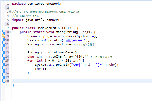Collapse the comment fold on line 3
Image resolution: width=152 pixels, height=101 pixels.
click(x=10, y=12)
